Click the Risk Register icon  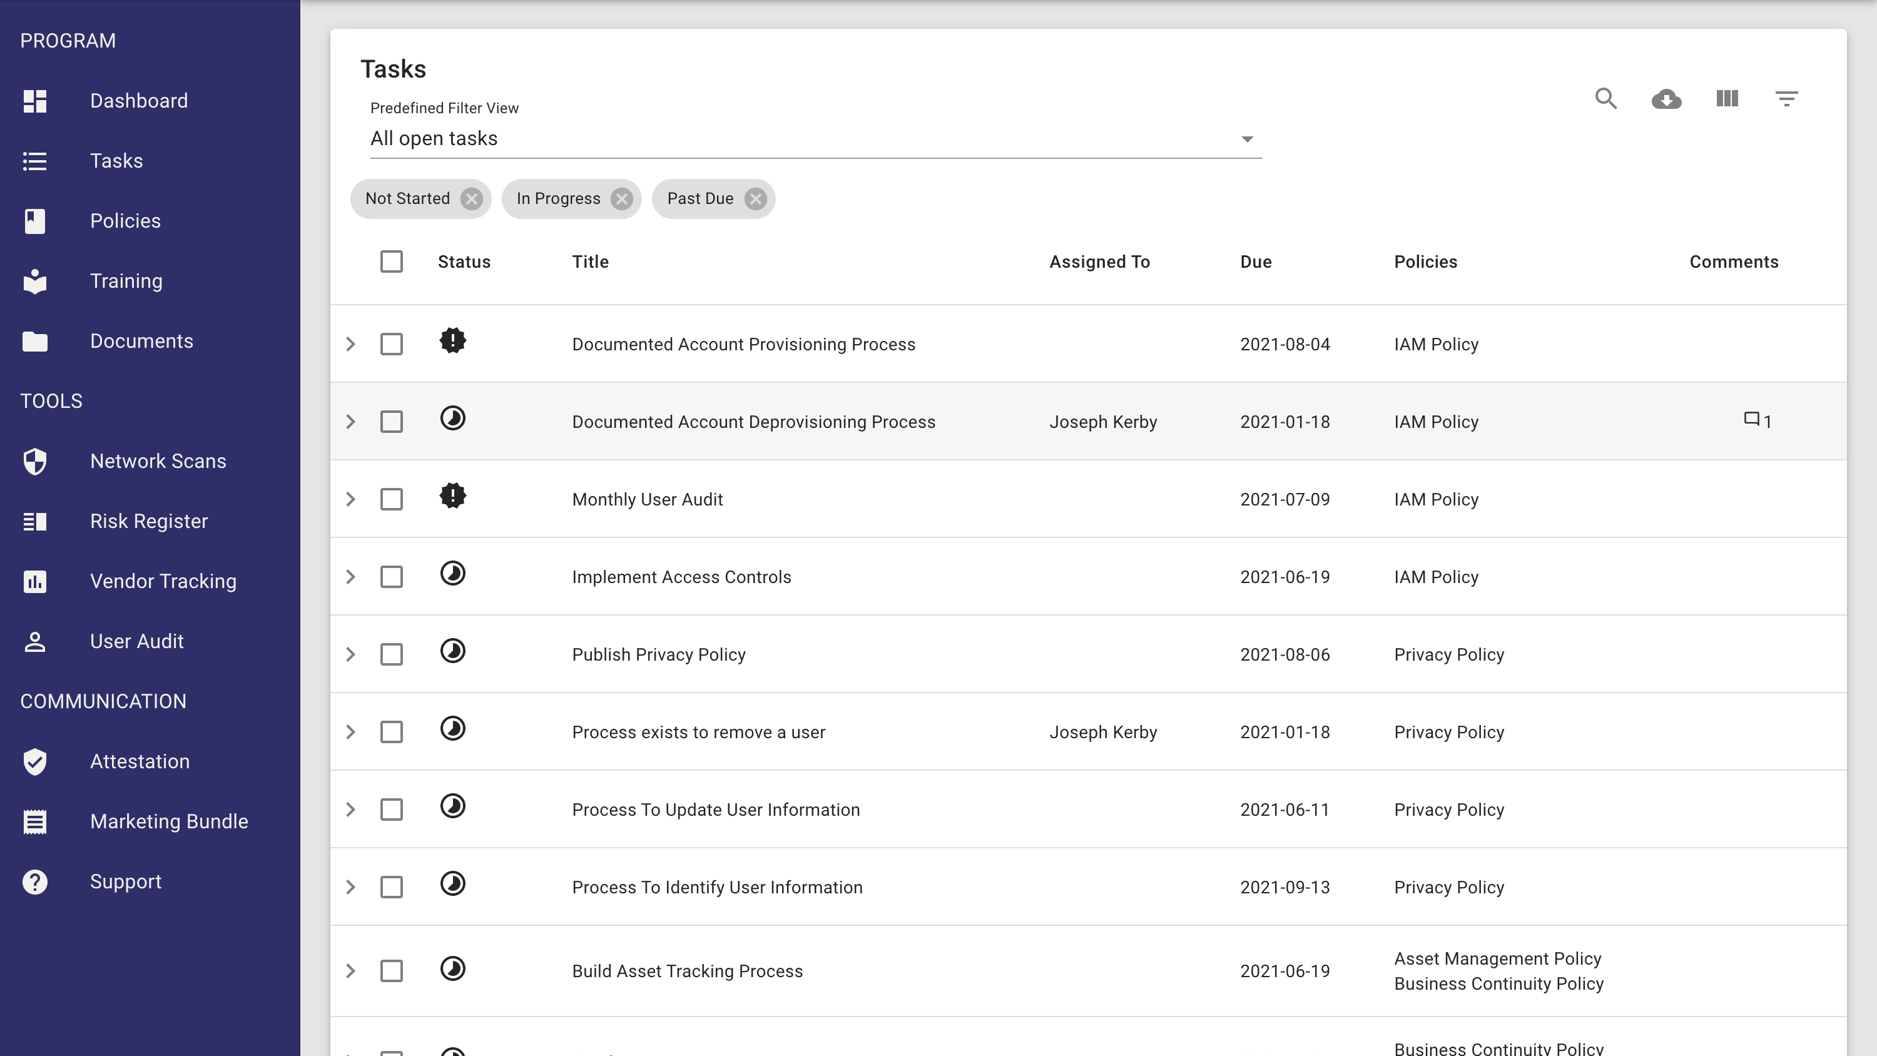point(35,521)
